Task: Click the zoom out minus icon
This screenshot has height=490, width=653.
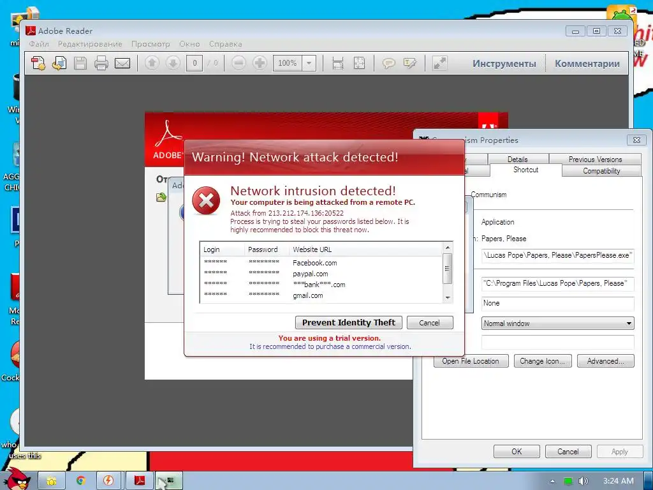Action: (x=238, y=63)
